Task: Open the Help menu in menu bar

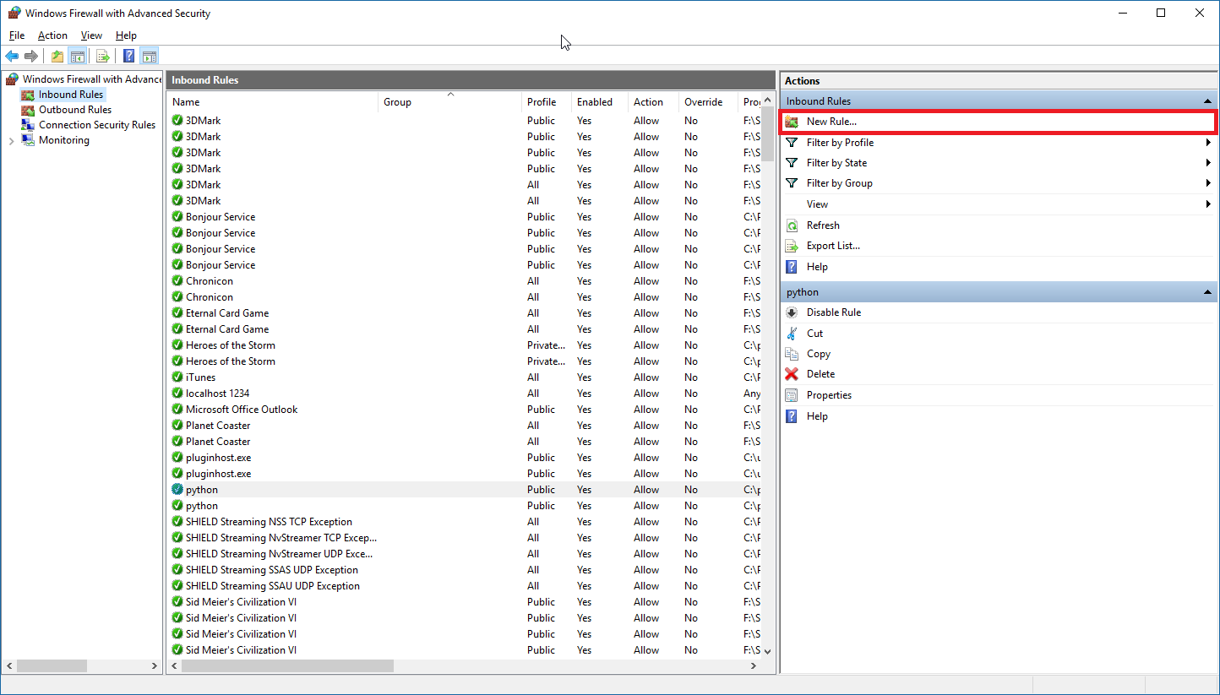Action: (126, 35)
